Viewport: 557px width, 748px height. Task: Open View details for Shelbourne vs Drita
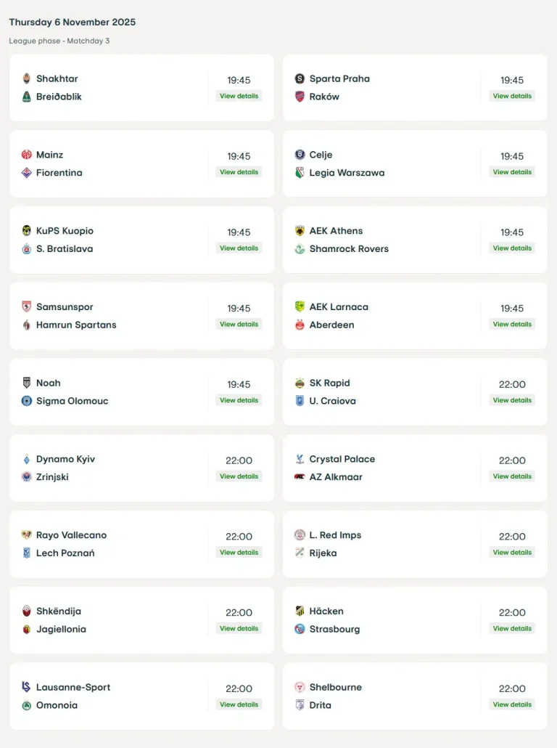(512, 704)
